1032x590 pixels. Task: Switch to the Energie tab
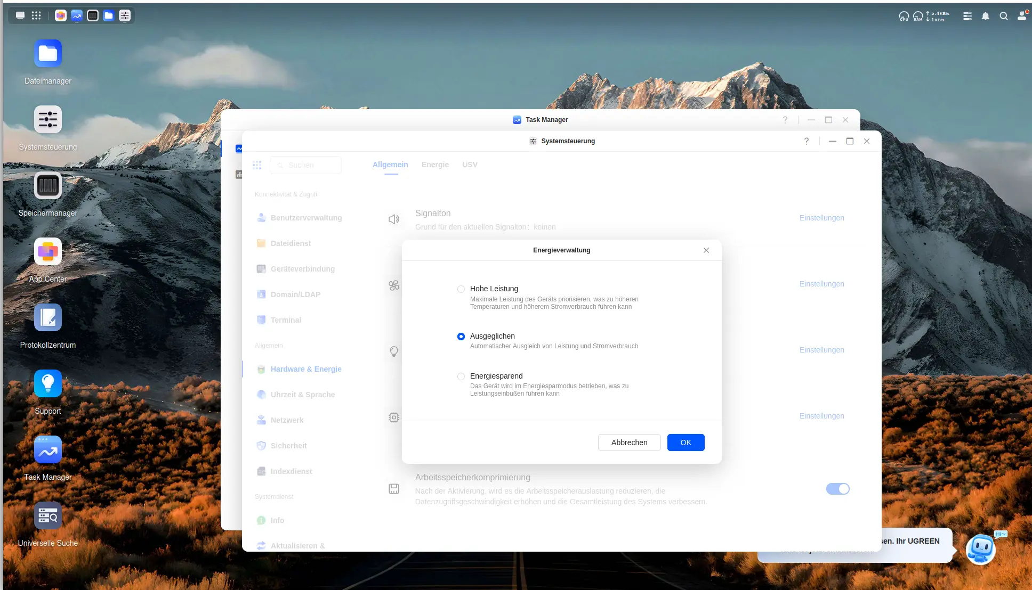435,165
